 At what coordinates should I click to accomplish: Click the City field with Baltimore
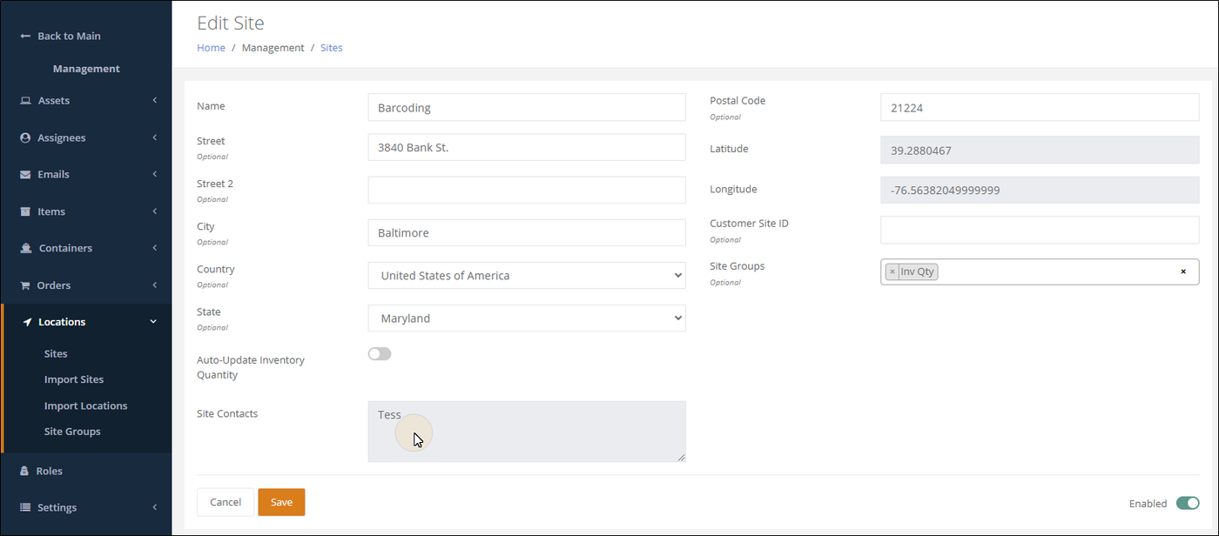pyautogui.click(x=527, y=232)
